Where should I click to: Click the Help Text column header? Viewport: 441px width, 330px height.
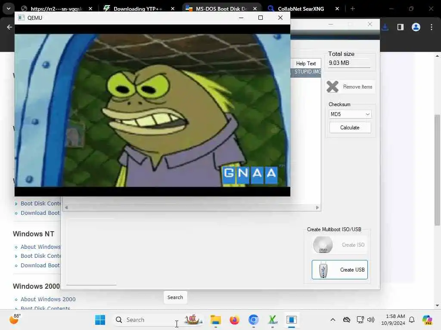pyautogui.click(x=306, y=64)
